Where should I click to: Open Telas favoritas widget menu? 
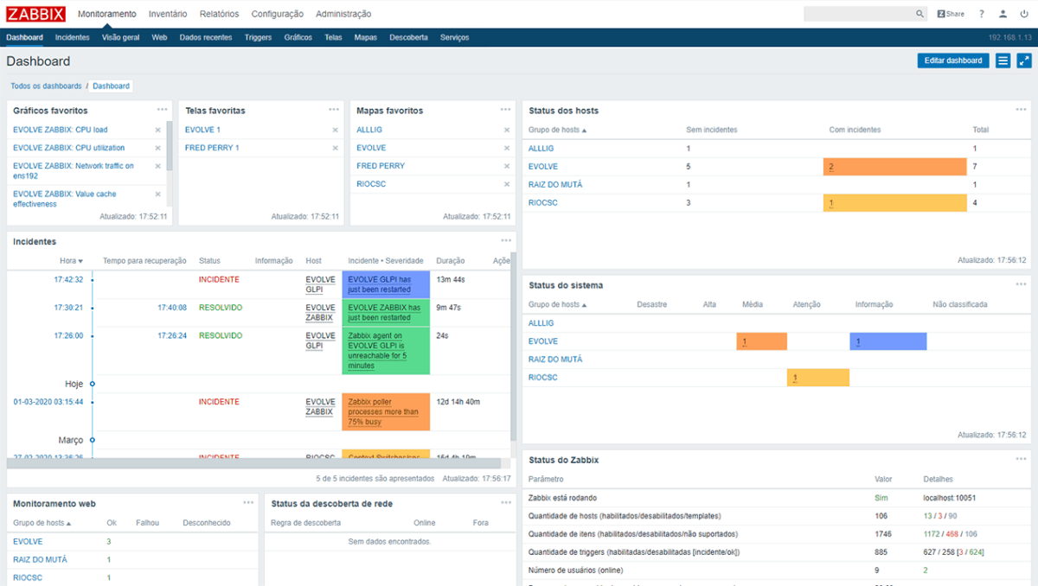click(x=334, y=110)
